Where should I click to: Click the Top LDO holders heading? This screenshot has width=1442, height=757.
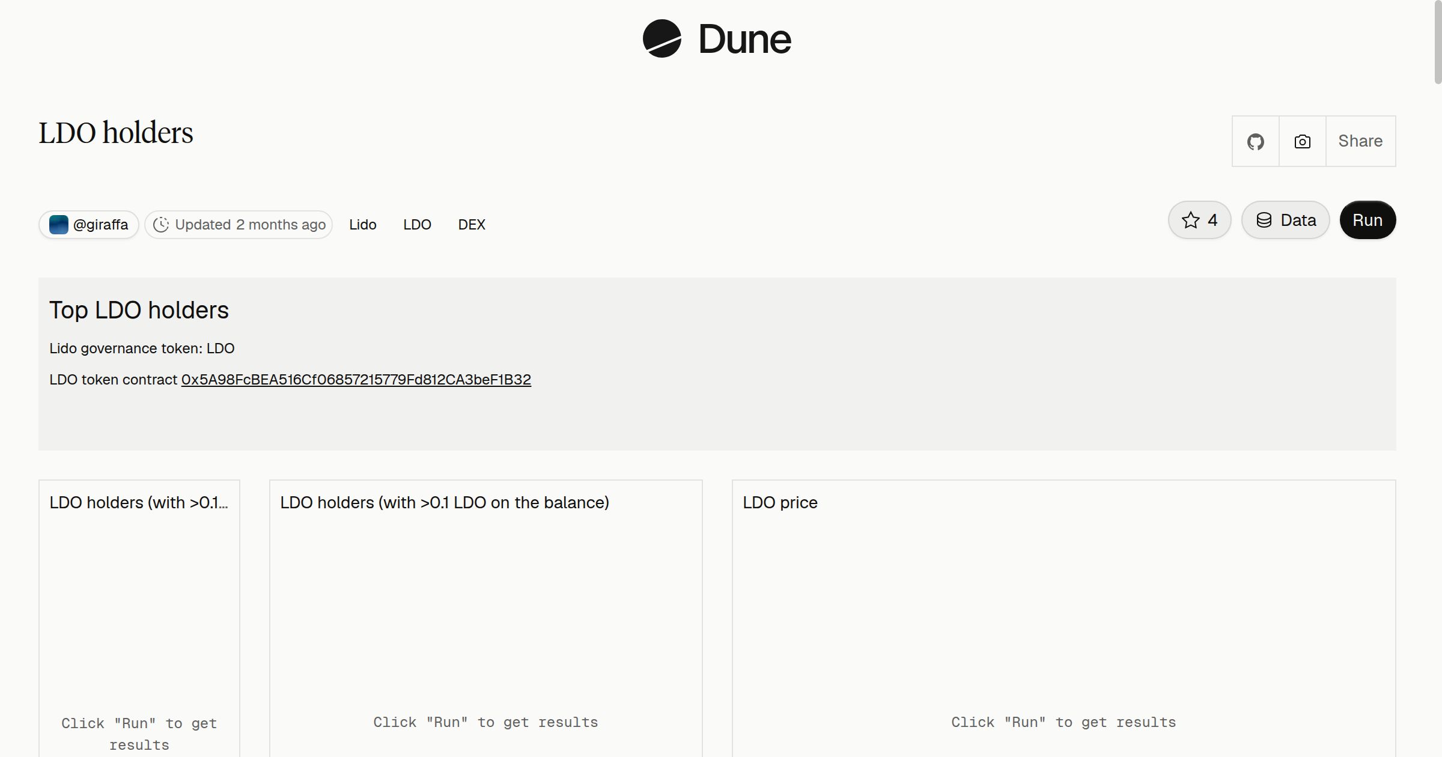[139, 310]
